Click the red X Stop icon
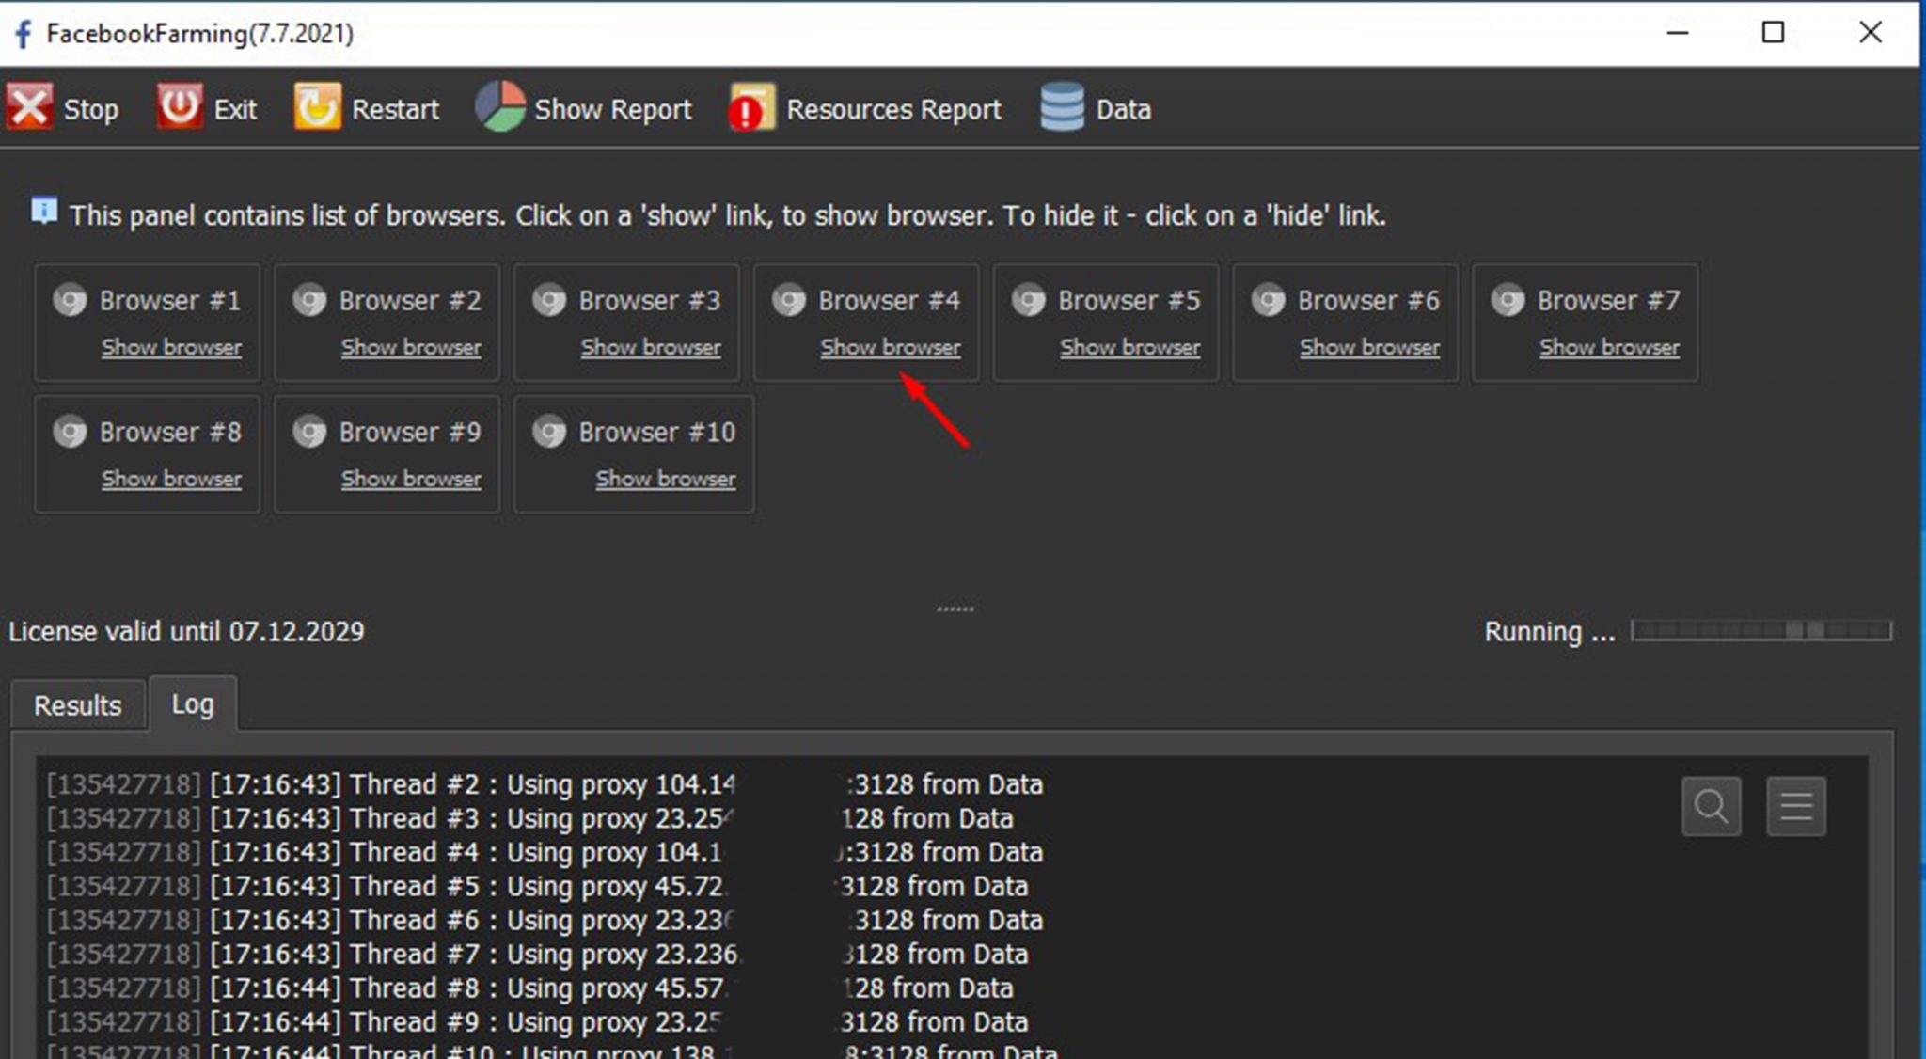 pyautogui.click(x=30, y=106)
